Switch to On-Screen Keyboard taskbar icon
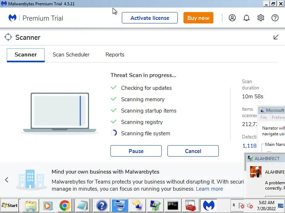 [x=119, y=206]
